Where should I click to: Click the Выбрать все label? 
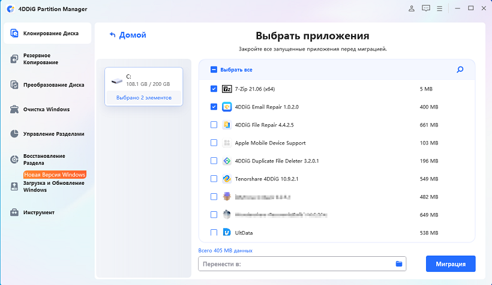coord(236,70)
